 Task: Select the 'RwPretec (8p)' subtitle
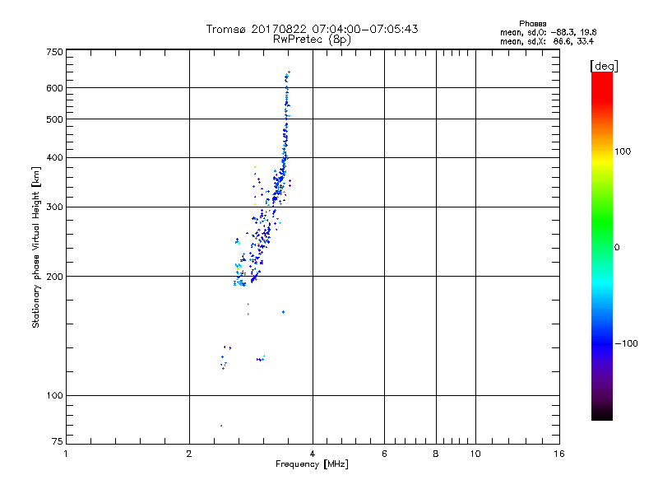[312, 40]
